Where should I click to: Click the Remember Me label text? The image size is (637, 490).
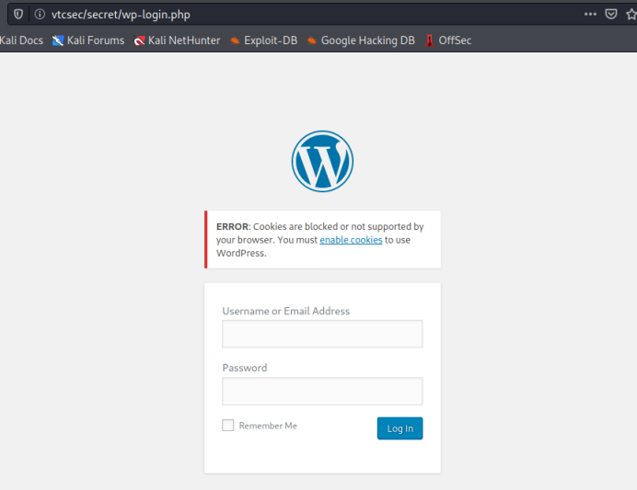click(x=268, y=426)
